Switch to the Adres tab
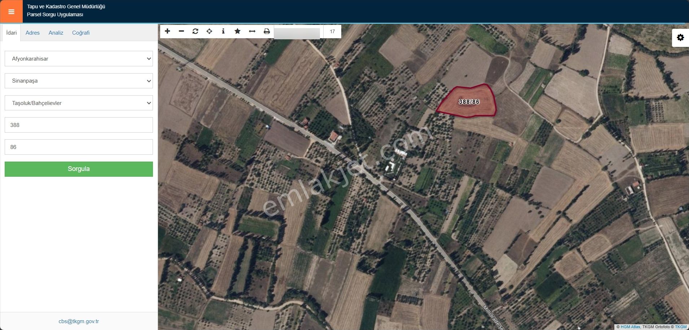The width and height of the screenshot is (689, 330). coord(33,32)
